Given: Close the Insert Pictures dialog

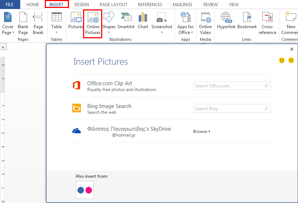Looking at the screenshot, I should [292, 49].
